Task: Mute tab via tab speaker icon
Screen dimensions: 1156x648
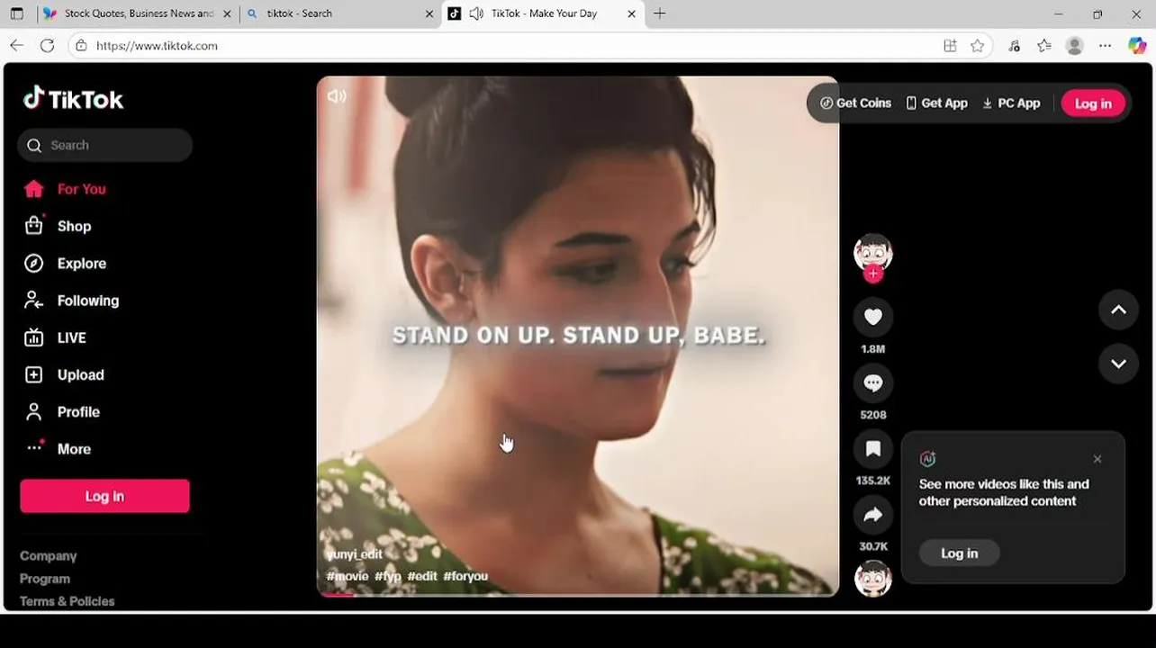Action: (476, 13)
